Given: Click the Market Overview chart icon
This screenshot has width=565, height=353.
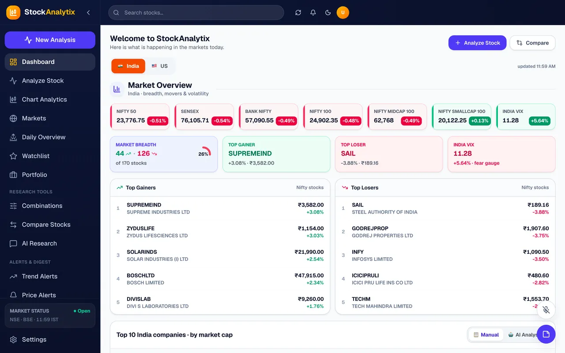Looking at the screenshot, I should coord(117,89).
